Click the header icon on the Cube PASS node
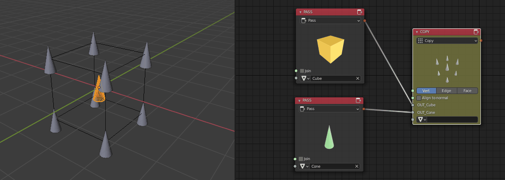This screenshot has width=505, height=180. (x=360, y=12)
